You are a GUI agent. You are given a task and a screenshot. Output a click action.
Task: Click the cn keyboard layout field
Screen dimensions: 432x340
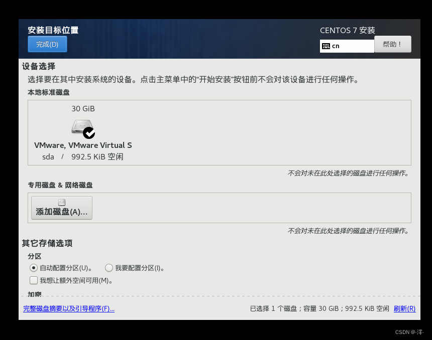coord(347,46)
